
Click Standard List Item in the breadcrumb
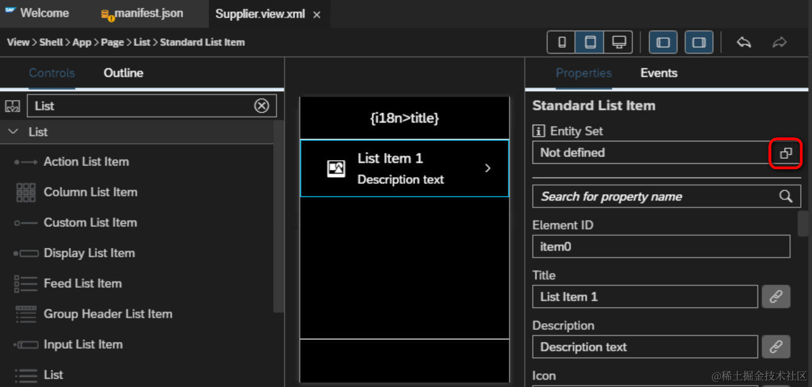203,42
